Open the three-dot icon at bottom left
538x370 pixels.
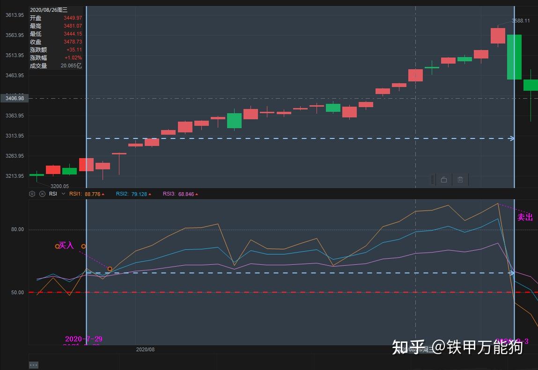click(33, 364)
